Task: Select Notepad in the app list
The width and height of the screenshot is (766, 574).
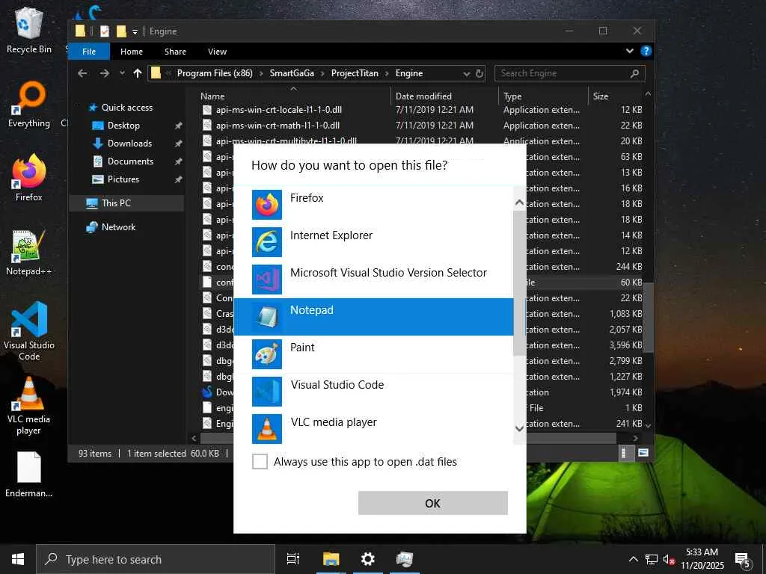Action: 374,317
